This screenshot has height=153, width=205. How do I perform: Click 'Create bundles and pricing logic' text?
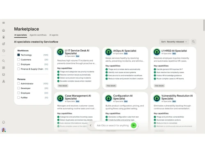[121, 120]
